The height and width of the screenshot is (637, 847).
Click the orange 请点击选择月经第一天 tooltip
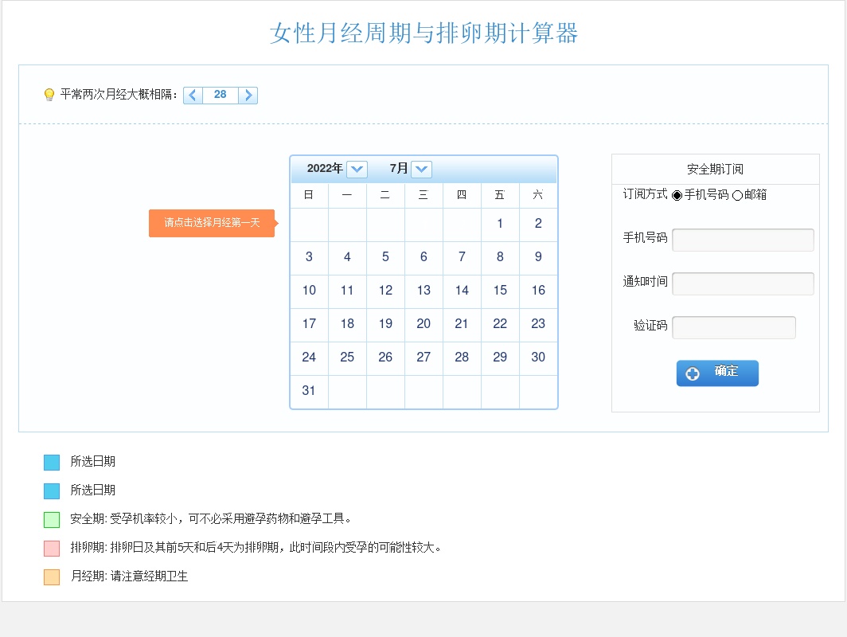pyautogui.click(x=212, y=223)
